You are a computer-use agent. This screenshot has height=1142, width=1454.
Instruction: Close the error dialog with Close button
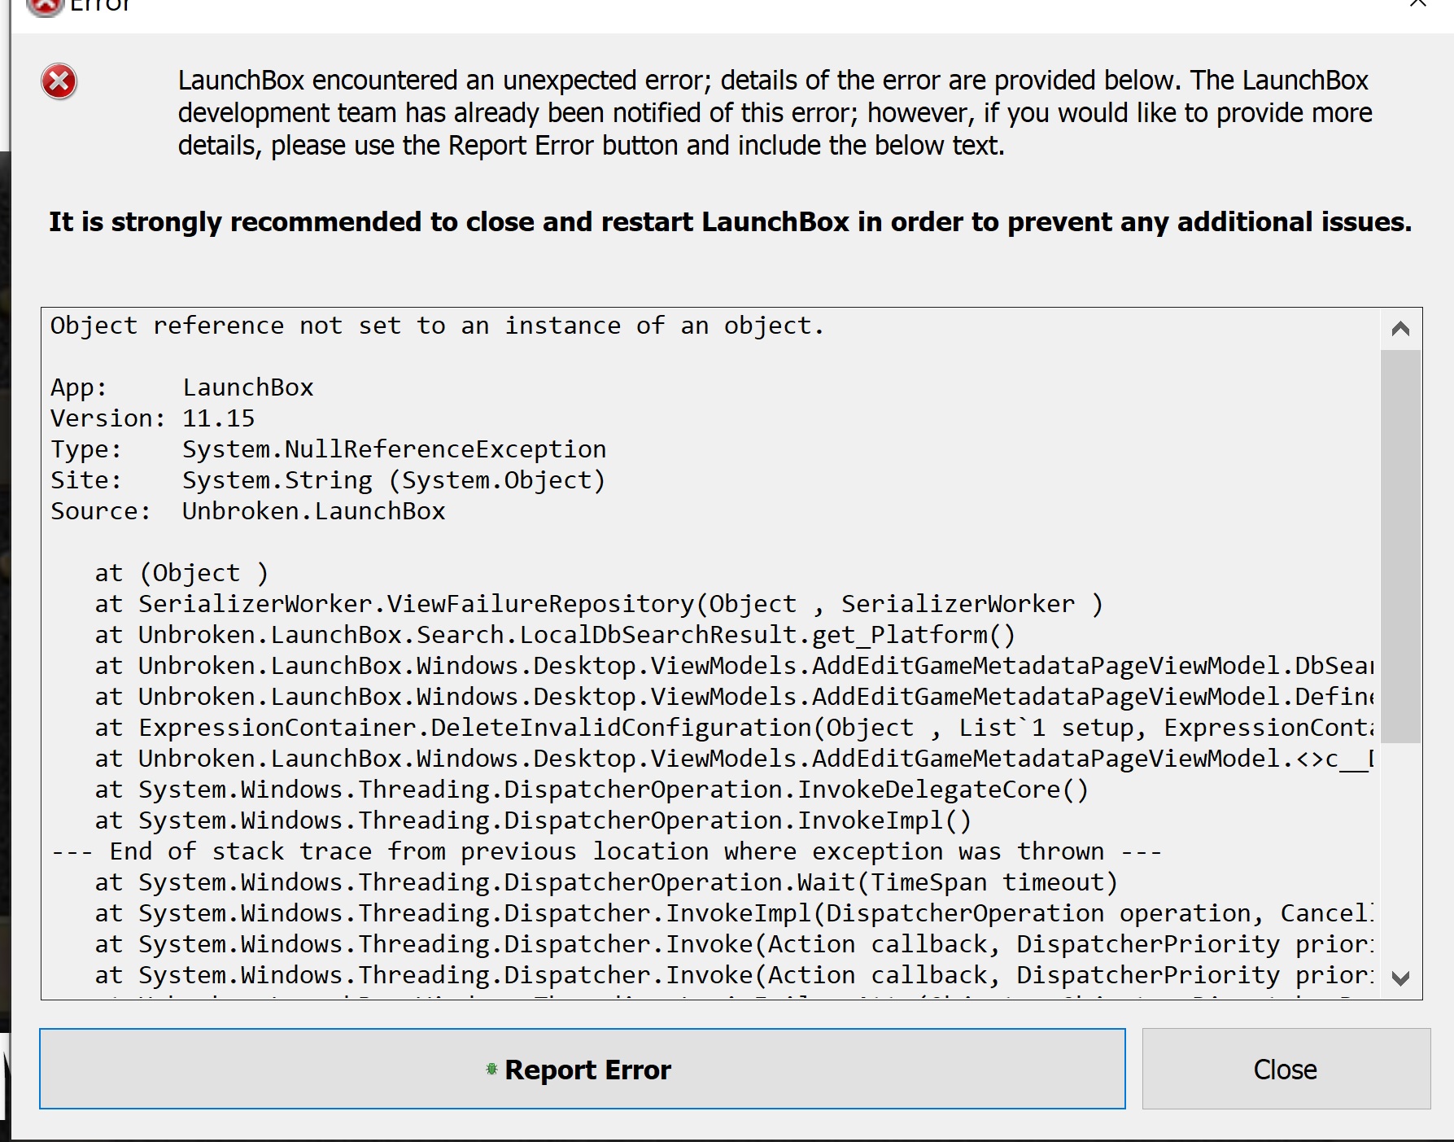coord(1286,1069)
